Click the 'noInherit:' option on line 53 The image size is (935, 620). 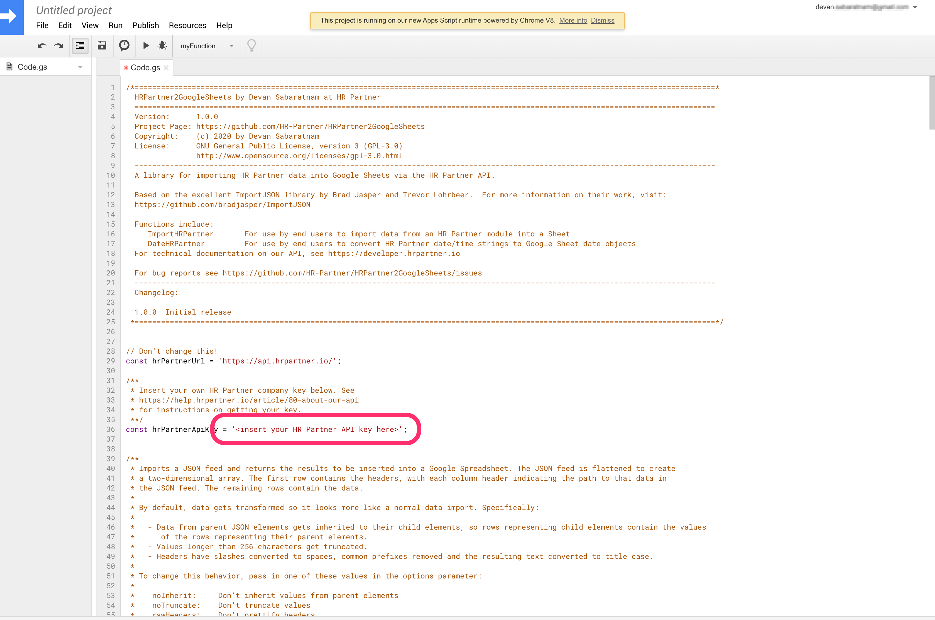coord(174,596)
